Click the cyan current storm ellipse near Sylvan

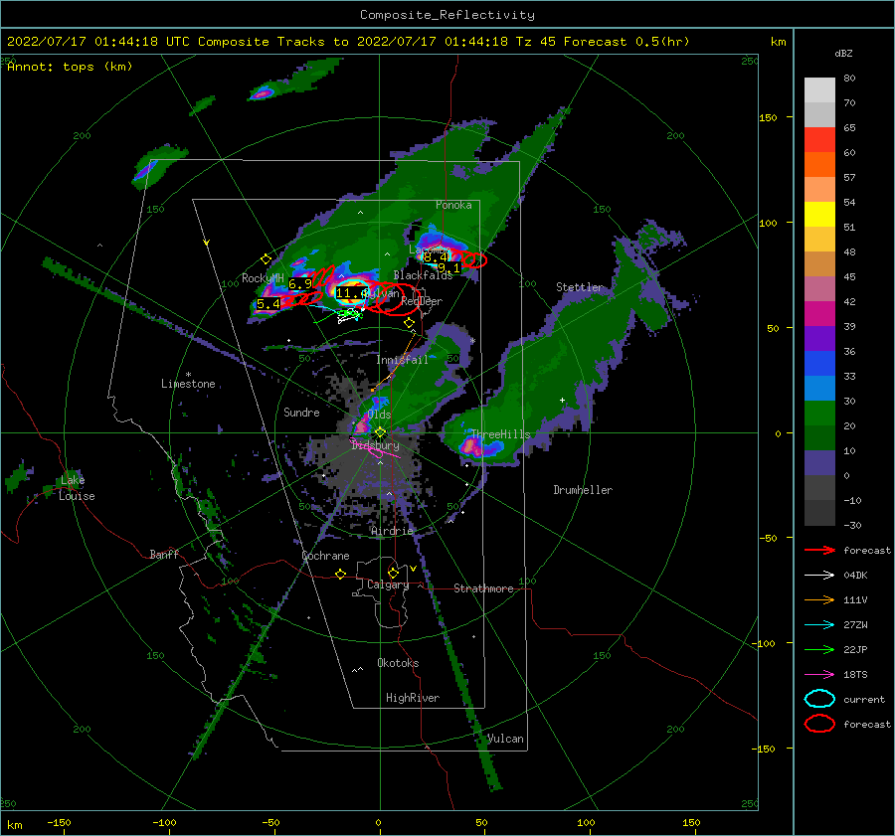click(x=351, y=291)
